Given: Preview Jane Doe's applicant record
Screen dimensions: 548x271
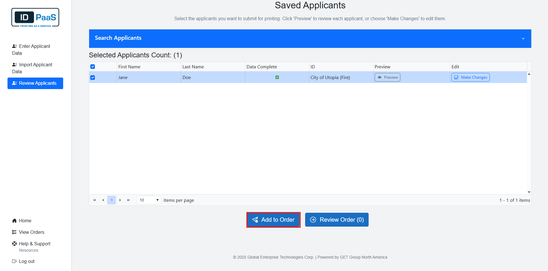Looking at the screenshot, I should (387, 77).
